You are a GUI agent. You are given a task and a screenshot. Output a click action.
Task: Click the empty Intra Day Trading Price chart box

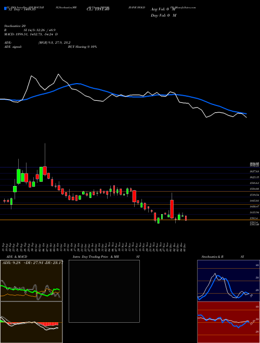pyautogui.click(x=104, y=291)
